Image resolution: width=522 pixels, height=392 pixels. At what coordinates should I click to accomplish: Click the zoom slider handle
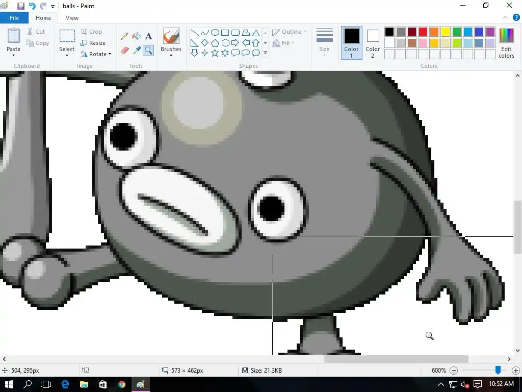(498, 370)
